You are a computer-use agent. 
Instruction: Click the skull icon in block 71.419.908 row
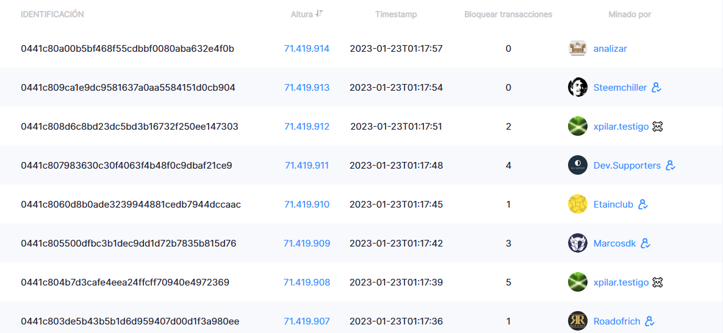(658, 282)
